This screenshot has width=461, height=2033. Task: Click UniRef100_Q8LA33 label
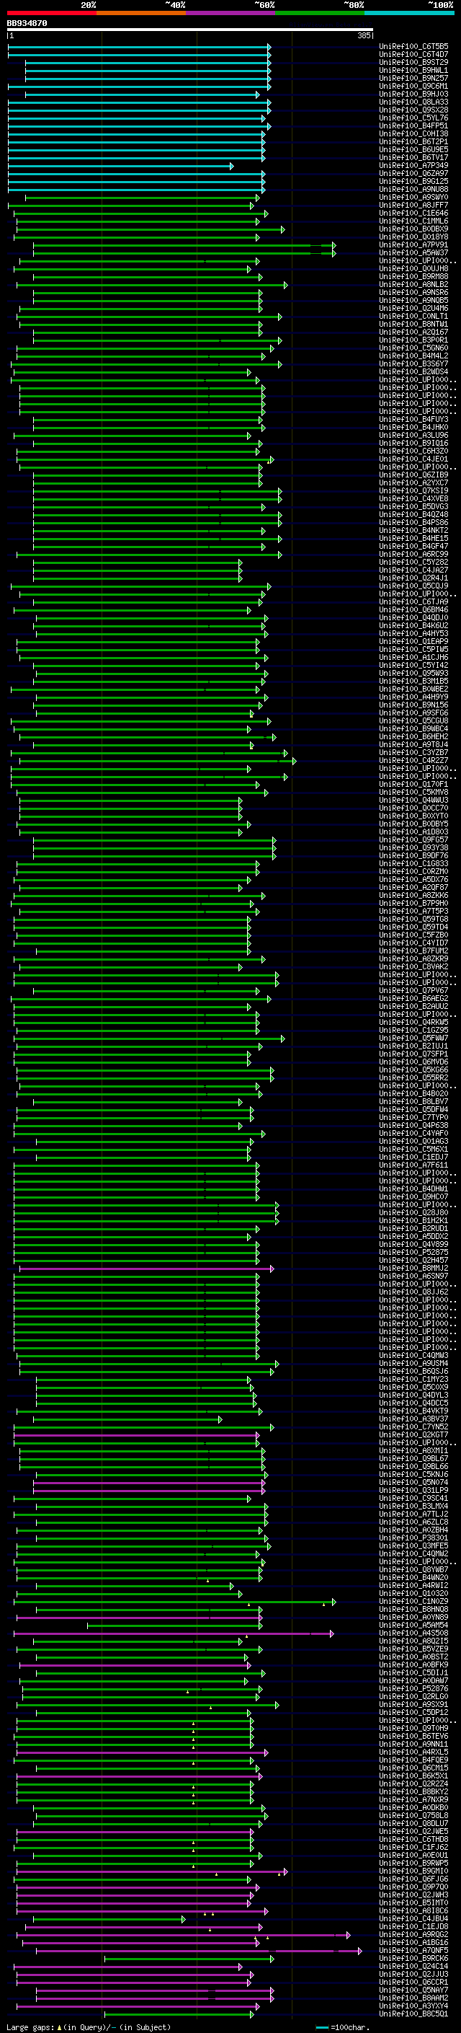(x=413, y=102)
